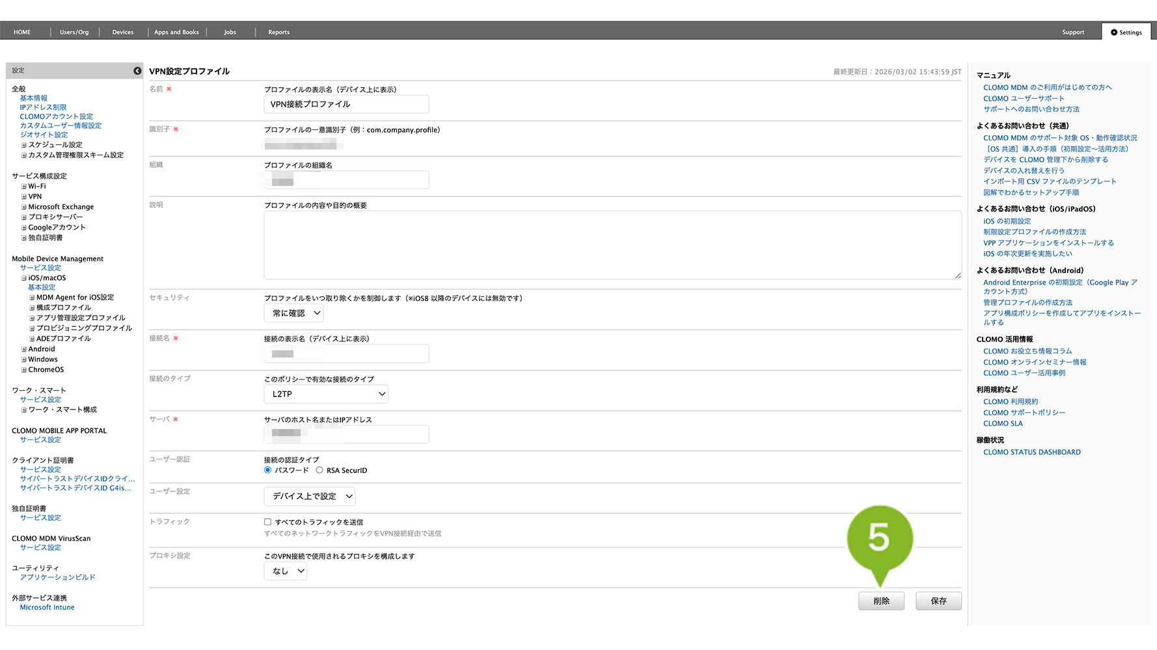This screenshot has height=650, width=1157.
Task: Click the profile description text area
Action: pyautogui.click(x=612, y=245)
